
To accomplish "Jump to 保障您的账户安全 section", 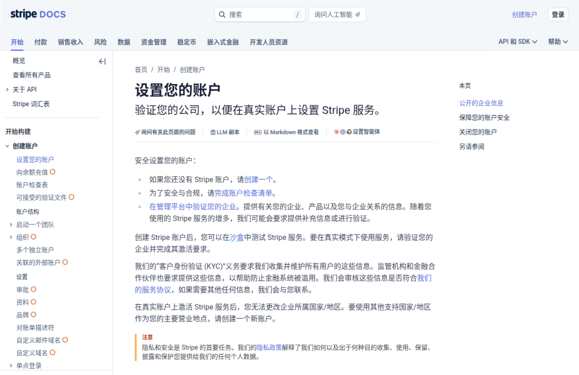I will [x=484, y=117].
